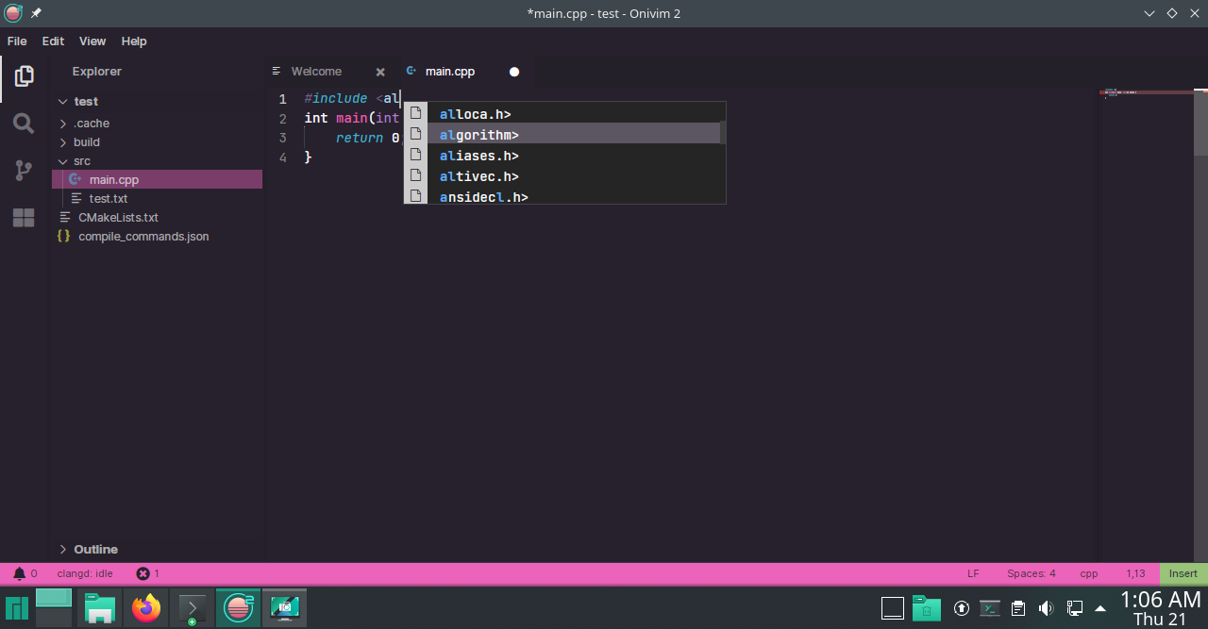Select algorithm> from the completion popup

(478, 134)
